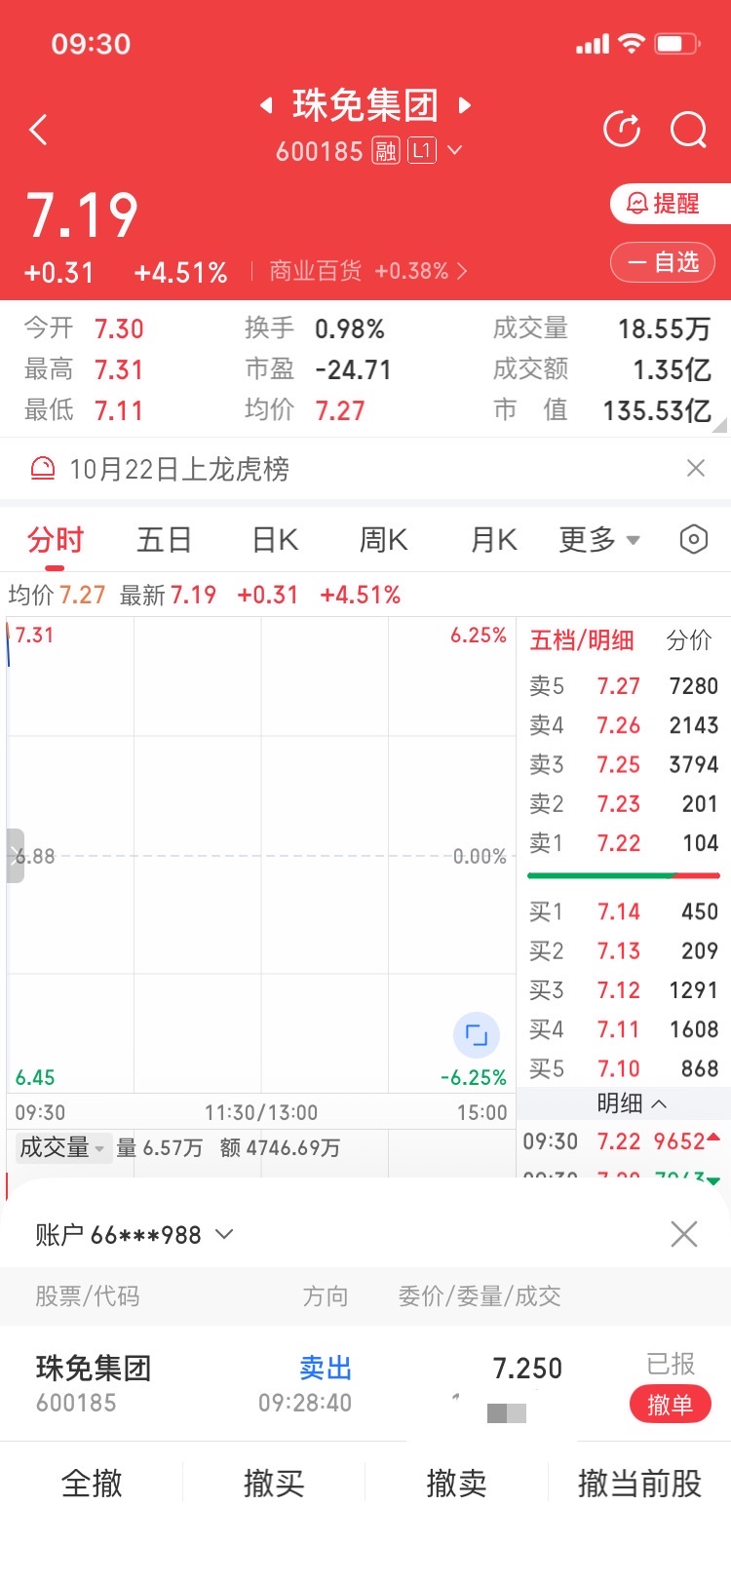Tap the 卖3 7.25 order row
Viewport: 731px width, 1583px height.
[624, 764]
